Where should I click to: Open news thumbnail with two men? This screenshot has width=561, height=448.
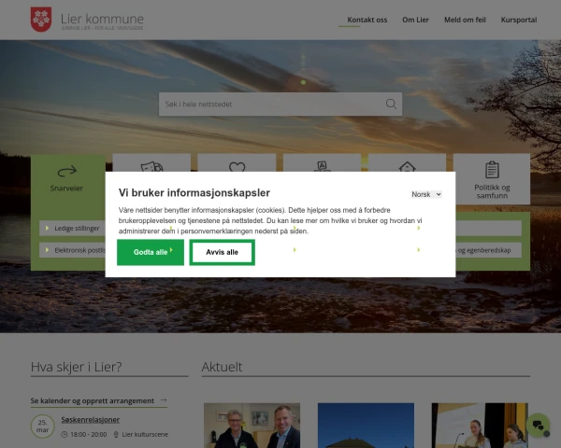(x=252, y=426)
